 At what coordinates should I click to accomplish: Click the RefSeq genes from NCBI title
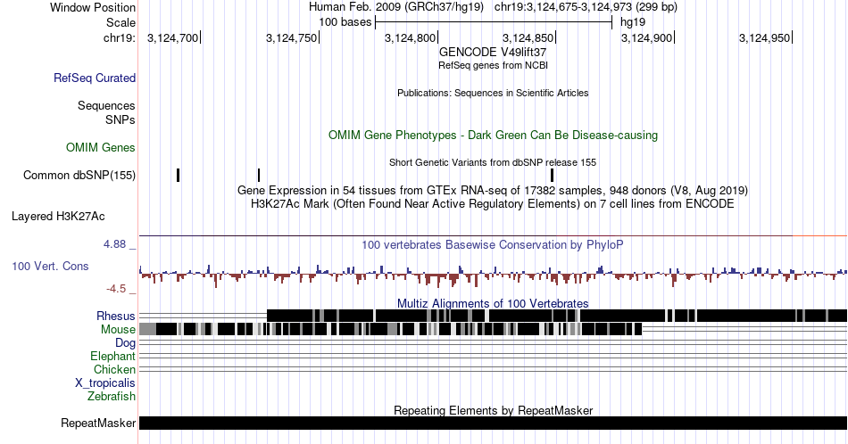click(x=493, y=65)
